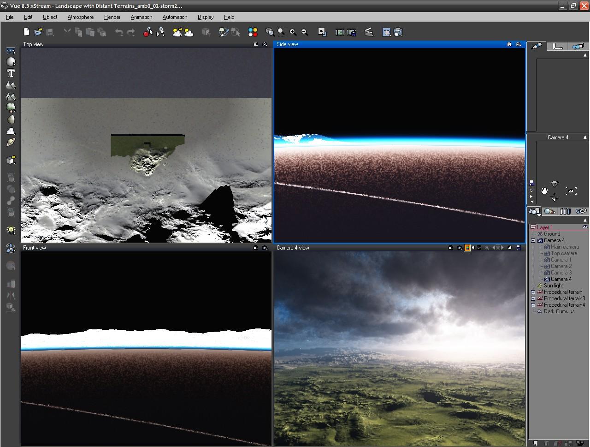Screen dimensions: 590x447
Task: Click the plant (tree) creation tool
Action: point(11,107)
